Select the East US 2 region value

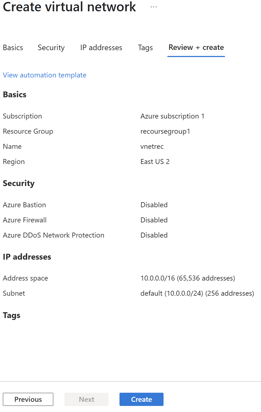point(155,161)
